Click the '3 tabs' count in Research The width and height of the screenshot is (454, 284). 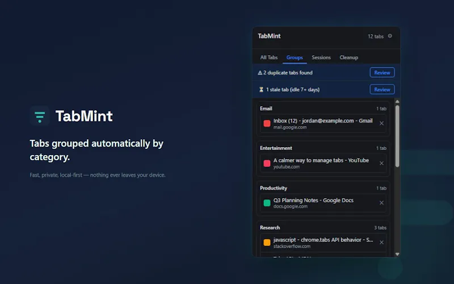click(x=380, y=228)
